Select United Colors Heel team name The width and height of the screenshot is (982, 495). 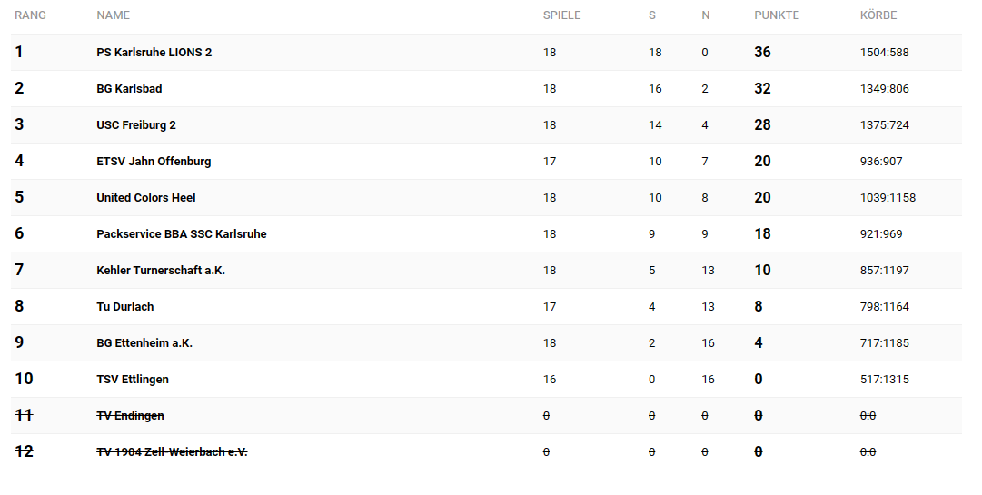click(x=146, y=198)
